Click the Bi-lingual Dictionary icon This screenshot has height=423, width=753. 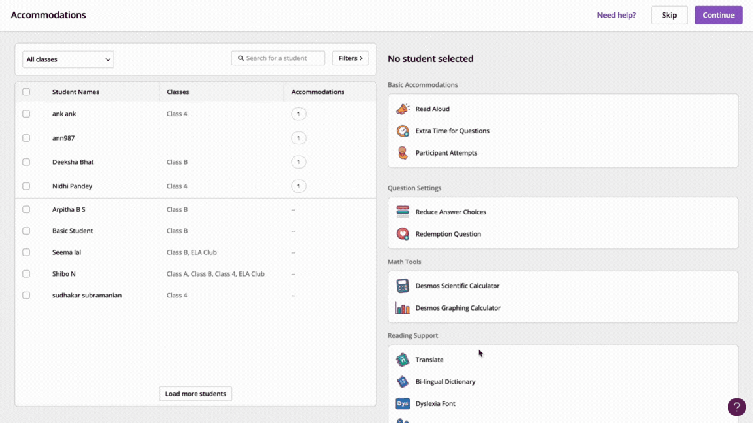click(x=403, y=382)
